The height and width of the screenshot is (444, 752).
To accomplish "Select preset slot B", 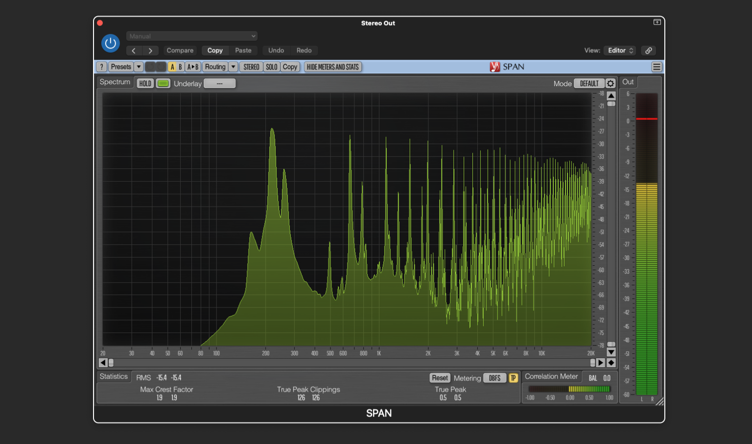I will [180, 67].
